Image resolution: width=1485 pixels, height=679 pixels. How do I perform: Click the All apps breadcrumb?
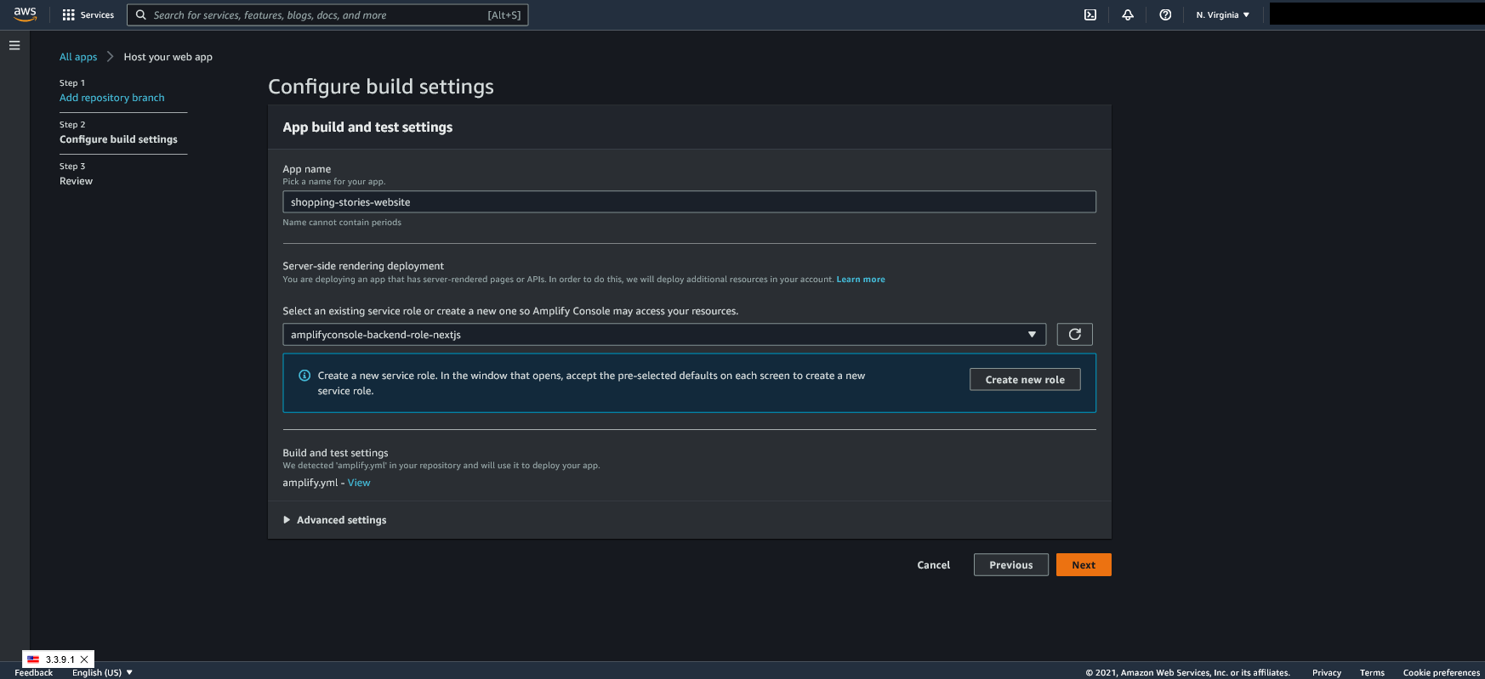[78, 57]
